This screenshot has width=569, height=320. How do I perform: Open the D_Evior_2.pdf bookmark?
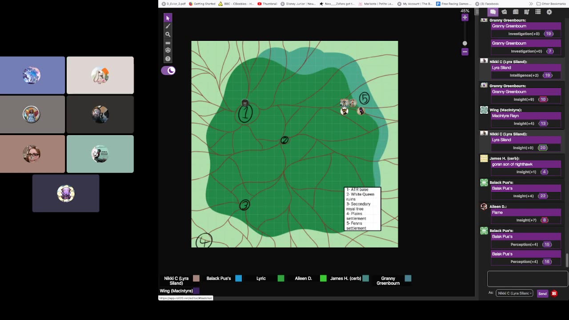174,4
